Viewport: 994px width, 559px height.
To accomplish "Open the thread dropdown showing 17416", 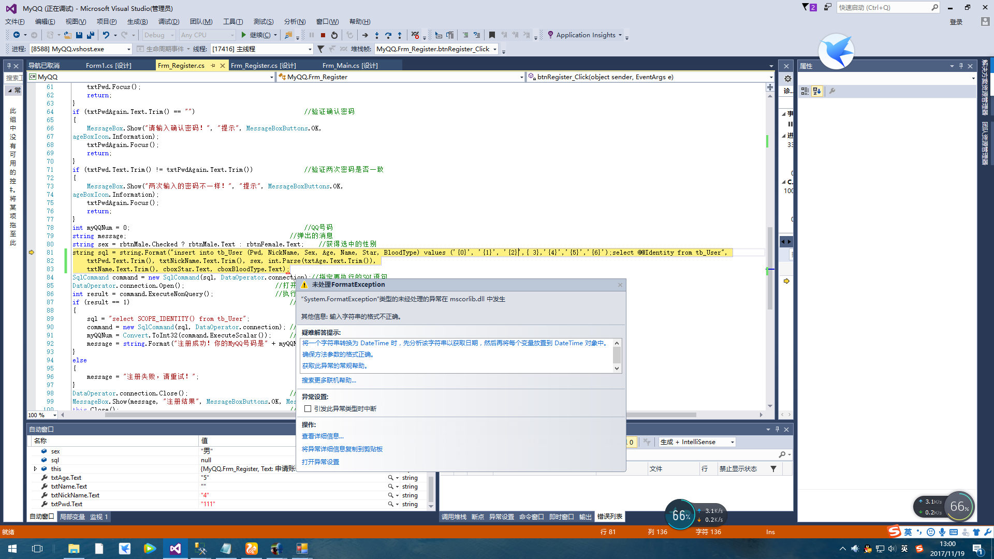I will tap(261, 49).
